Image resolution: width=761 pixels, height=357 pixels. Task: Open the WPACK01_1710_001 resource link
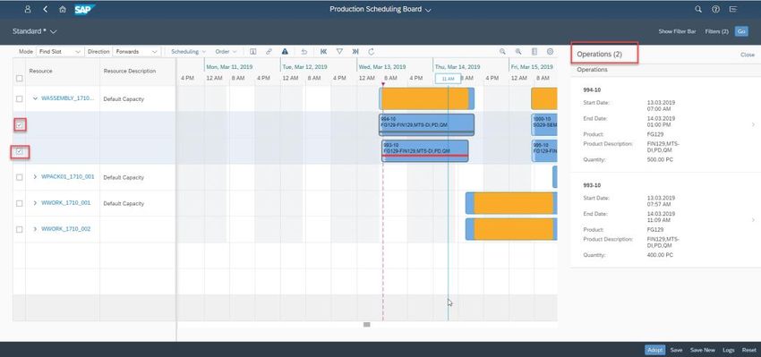(67, 177)
